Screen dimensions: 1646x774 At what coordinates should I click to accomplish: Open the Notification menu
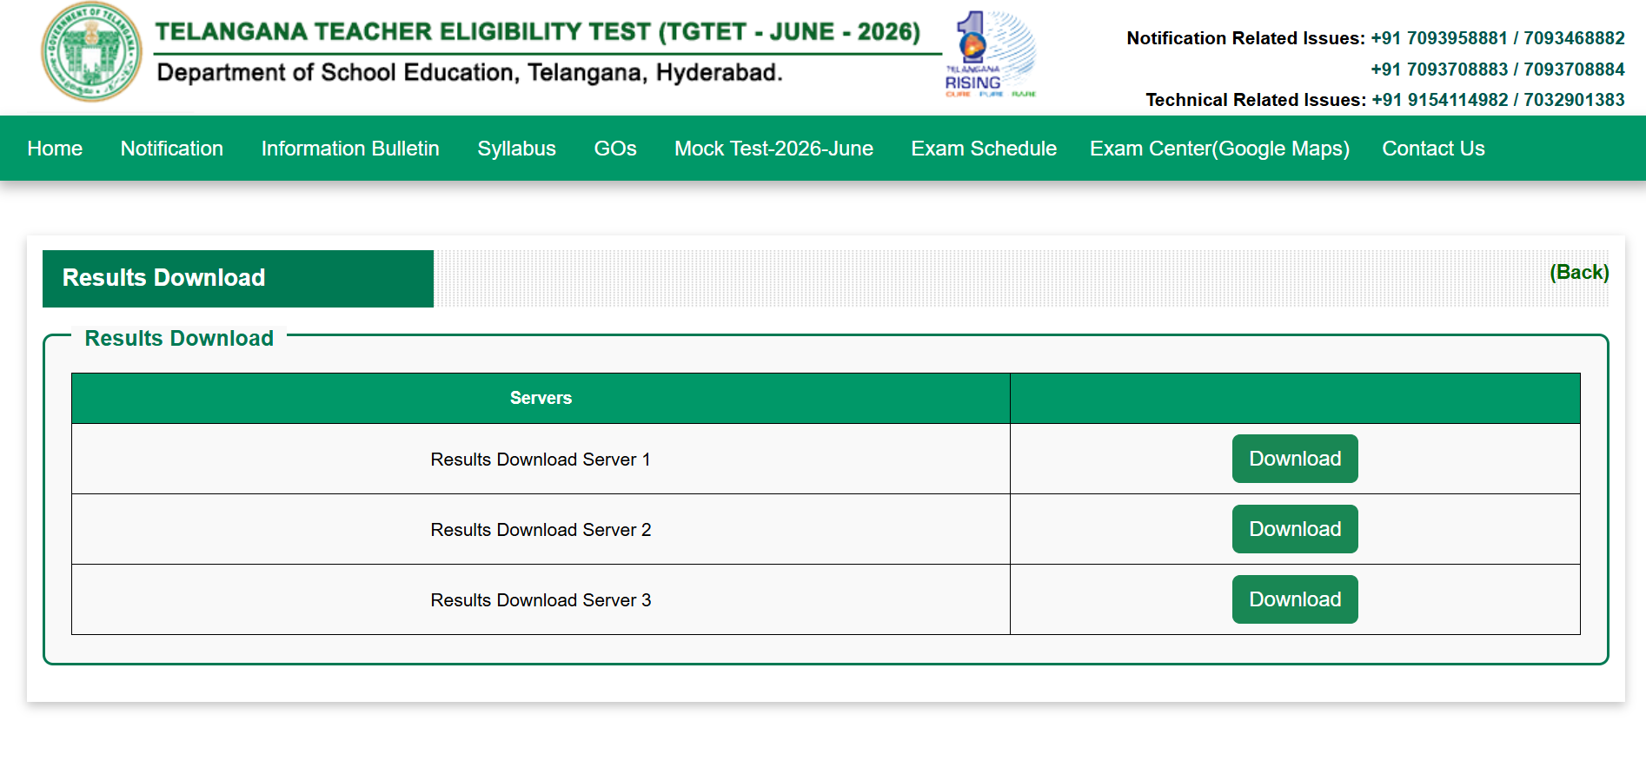click(x=172, y=149)
